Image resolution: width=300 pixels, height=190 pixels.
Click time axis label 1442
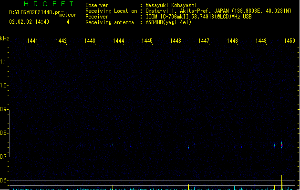point(61,41)
